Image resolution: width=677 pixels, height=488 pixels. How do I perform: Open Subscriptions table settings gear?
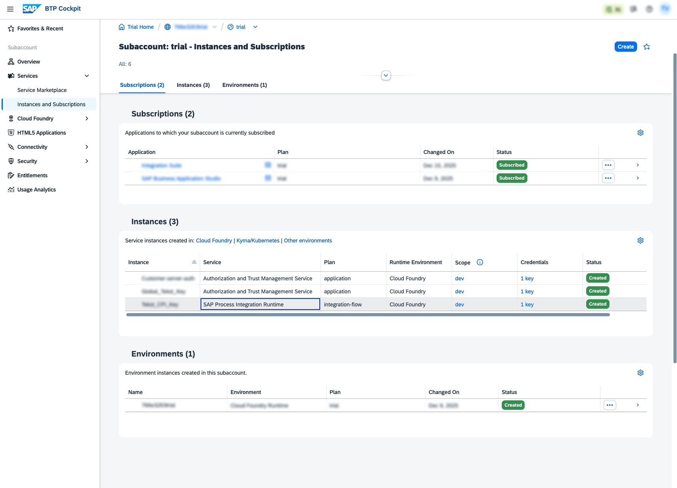point(640,133)
